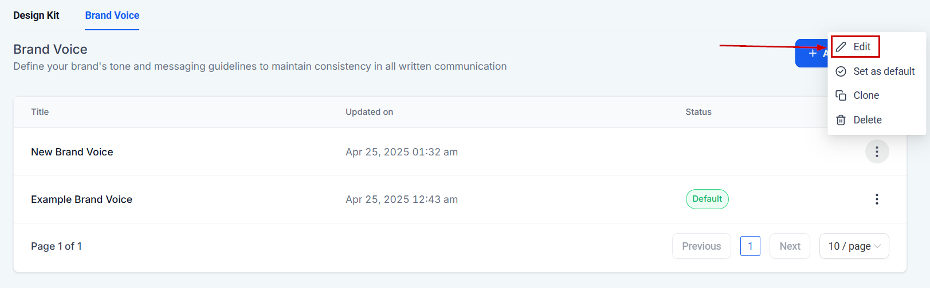Open three-dot menu for Example Brand Voice
This screenshot has width=930, height=288.
(877, 199)
